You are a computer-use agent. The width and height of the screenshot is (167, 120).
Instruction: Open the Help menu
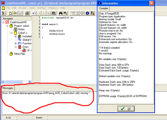(63, 8)
